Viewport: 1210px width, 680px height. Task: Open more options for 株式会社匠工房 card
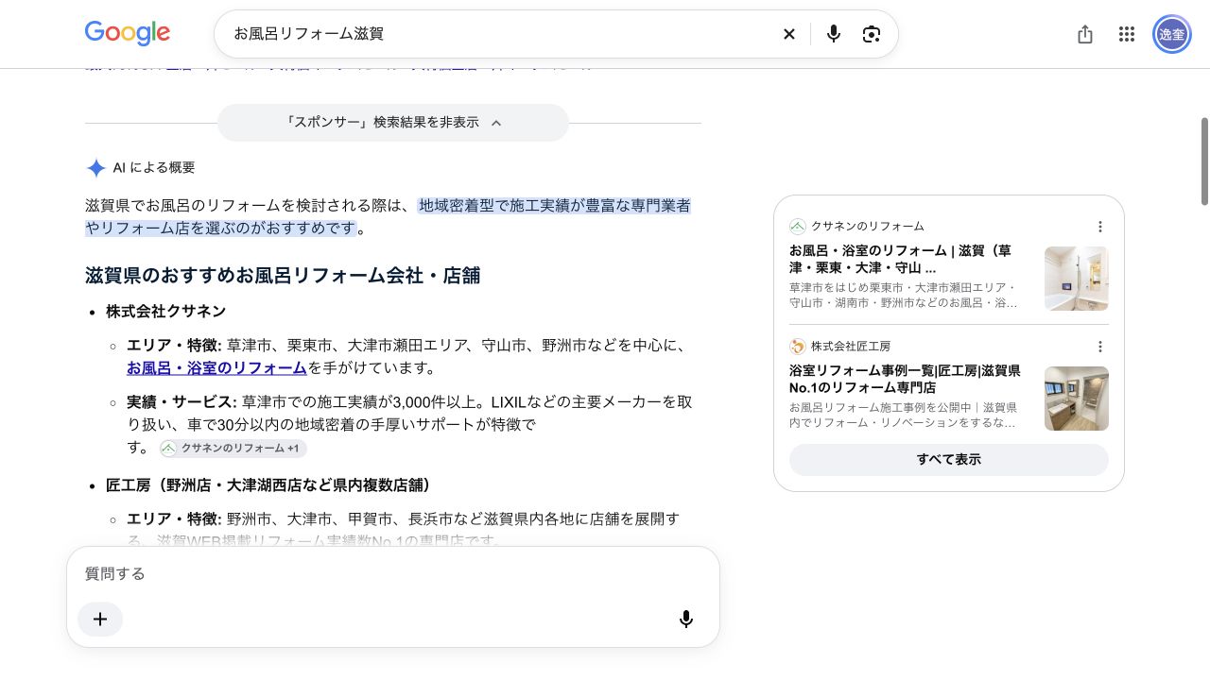point(1100,347)
